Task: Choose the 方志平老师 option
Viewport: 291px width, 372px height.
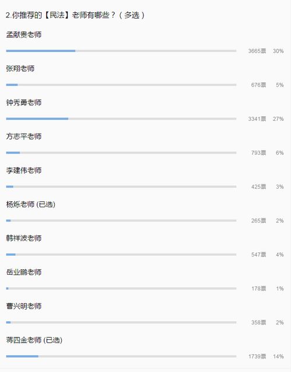Action: tap(24, 137)
